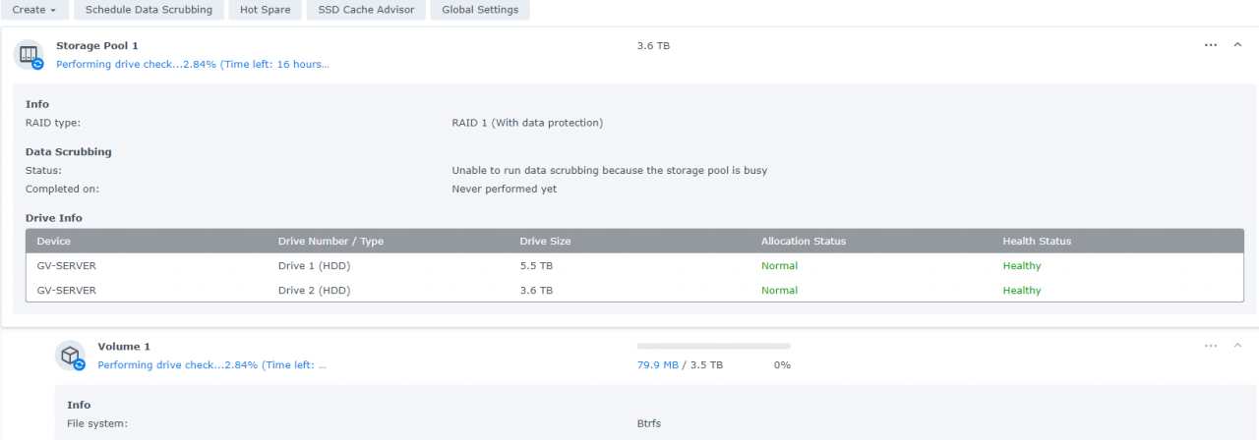Click Health Status column header
The height and width of the screenshot is (440, 1259).
[x=1037, y=241]
